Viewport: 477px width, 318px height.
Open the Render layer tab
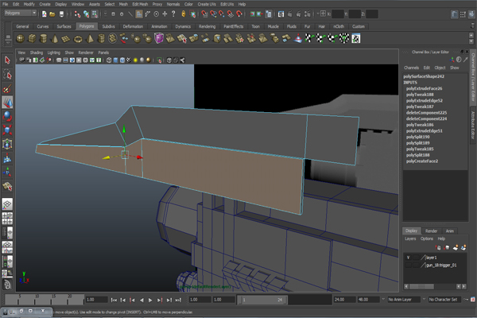click(431, 231)
